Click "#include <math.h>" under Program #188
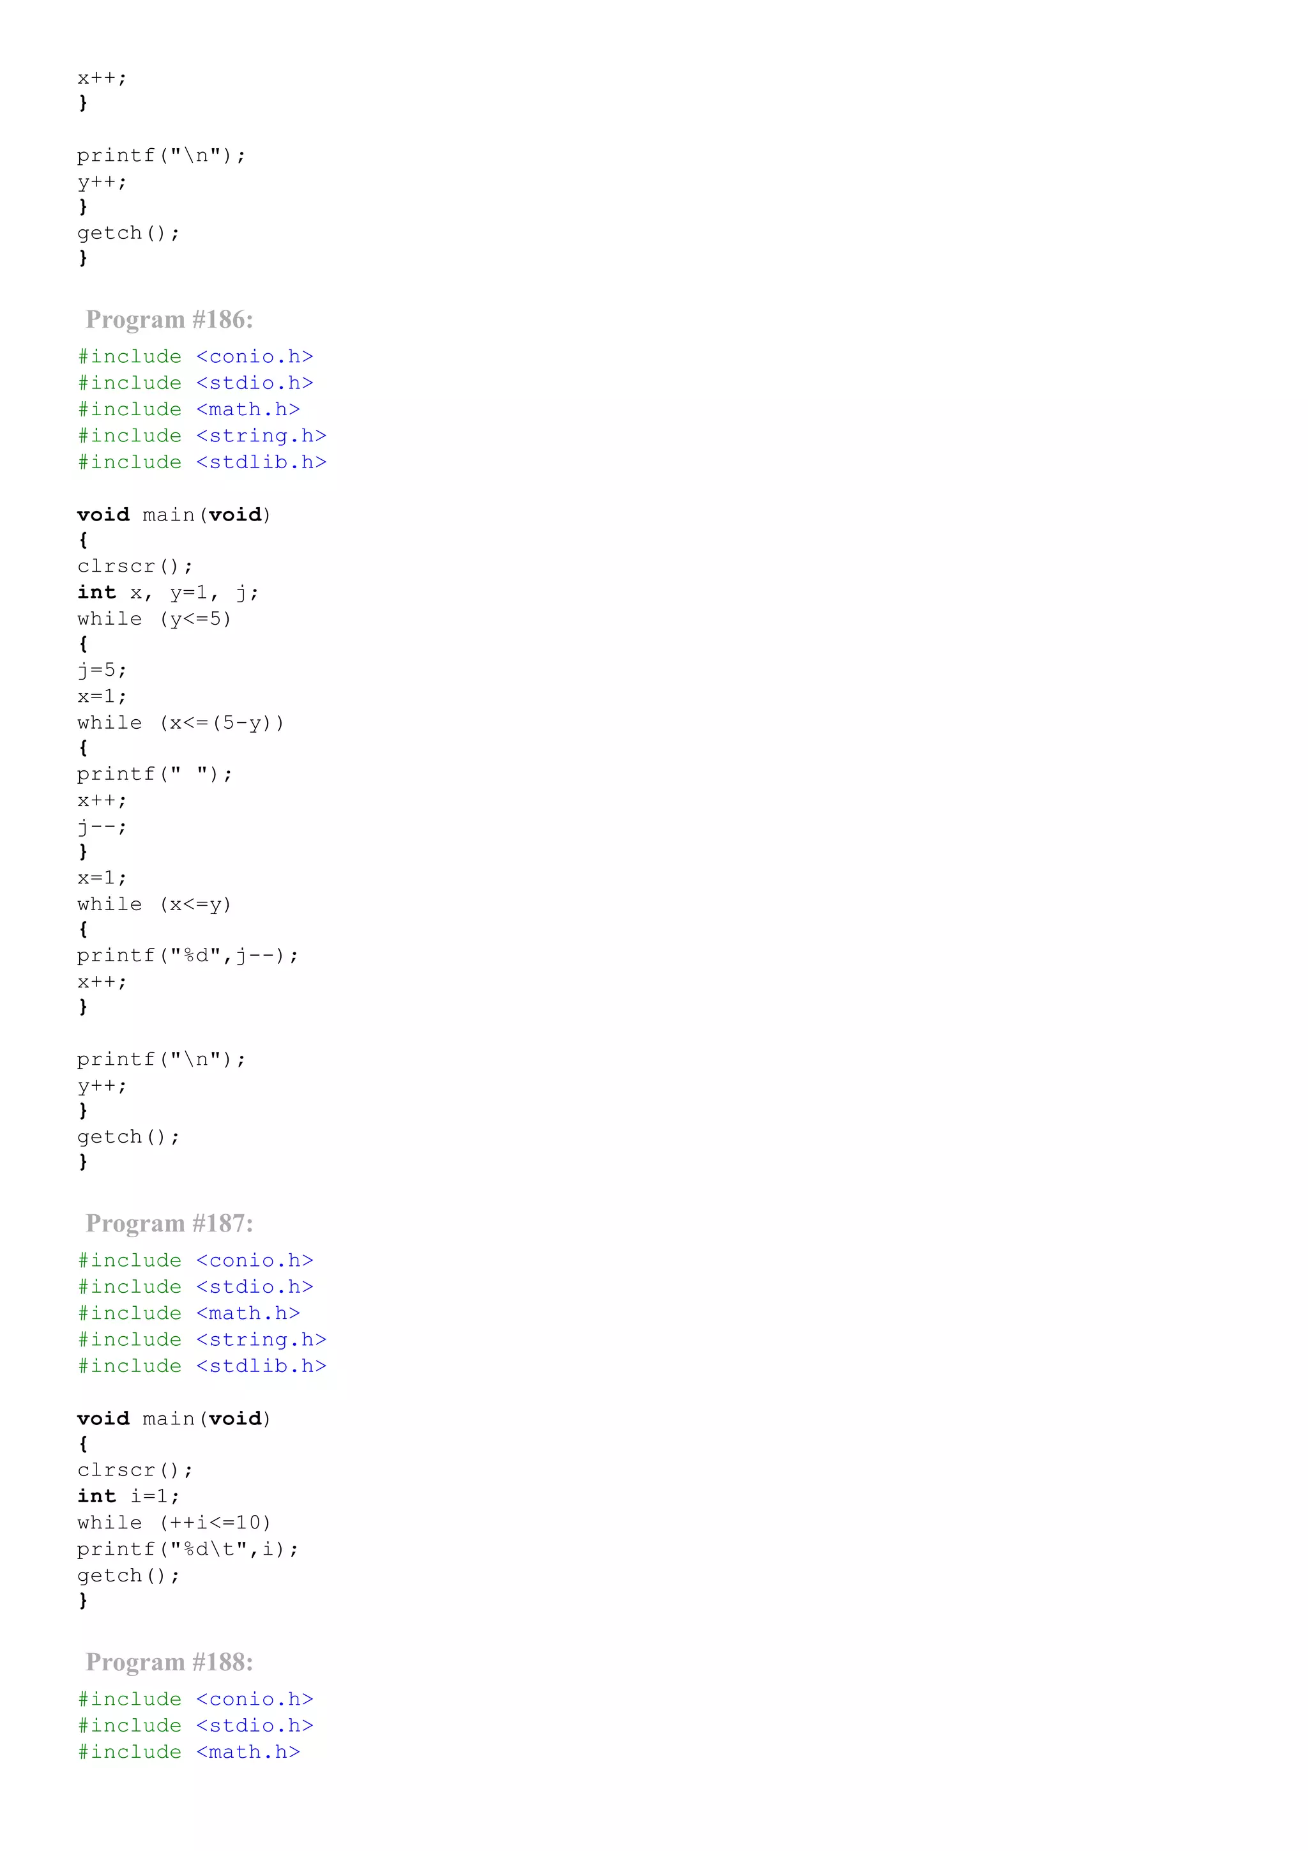 point(190,1753)
